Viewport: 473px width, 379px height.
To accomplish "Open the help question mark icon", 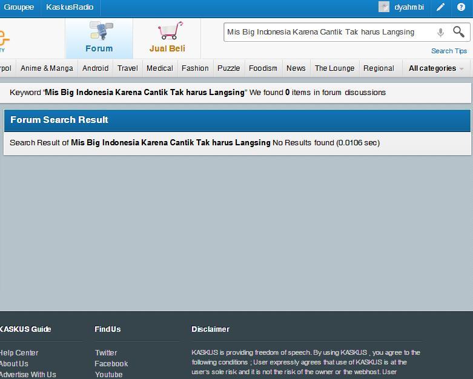I will coord(461,7).
